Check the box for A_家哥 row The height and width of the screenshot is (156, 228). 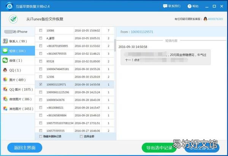[41, 38]
